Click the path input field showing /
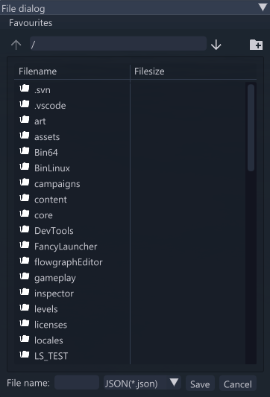The height and width of the screenshot is (397, 270). 118,44
